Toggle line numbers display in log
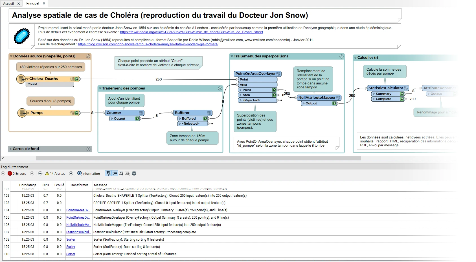 (x=115, y=174)
